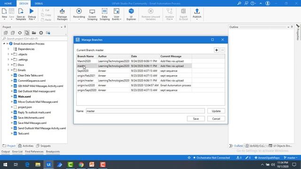Image resolution: width=301 pixels, height=169 pixels.
Task: Add a new branch with plus button
Action: [216, 50]
